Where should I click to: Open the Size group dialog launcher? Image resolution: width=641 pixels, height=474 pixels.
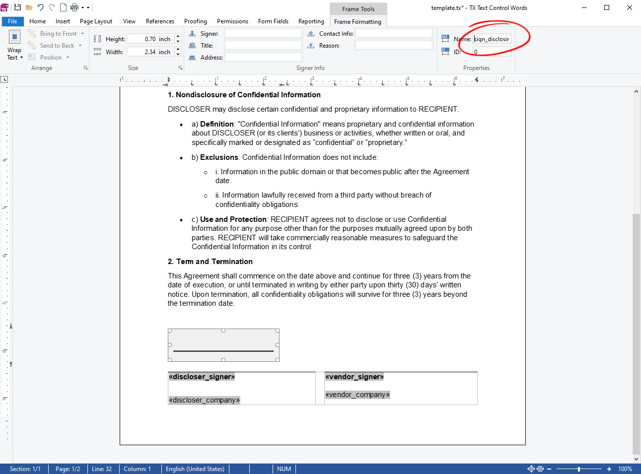pyautogui.click(x=180, y=68)
